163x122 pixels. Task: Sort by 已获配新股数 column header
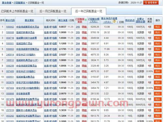[80, 20]
